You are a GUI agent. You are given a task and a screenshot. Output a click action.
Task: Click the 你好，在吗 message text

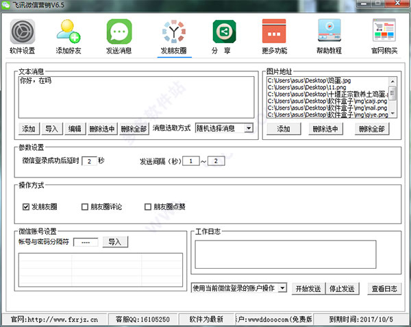point(36,80)
